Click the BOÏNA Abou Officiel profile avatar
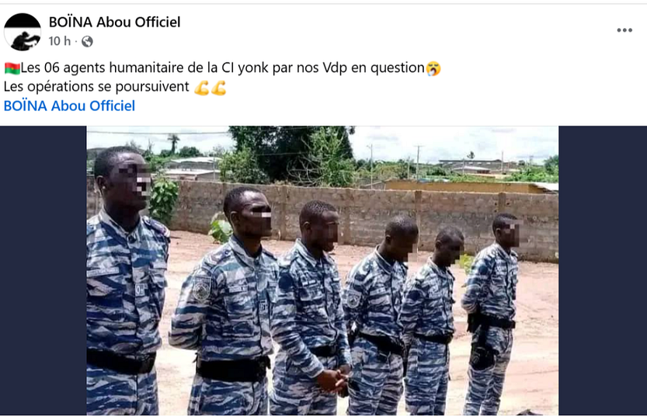The height and width of the screenshot is (417, 647). click(x=23, y=32)
